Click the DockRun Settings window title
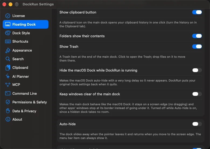Viewport: 210px width, 149px height. (x=38, y=4)
